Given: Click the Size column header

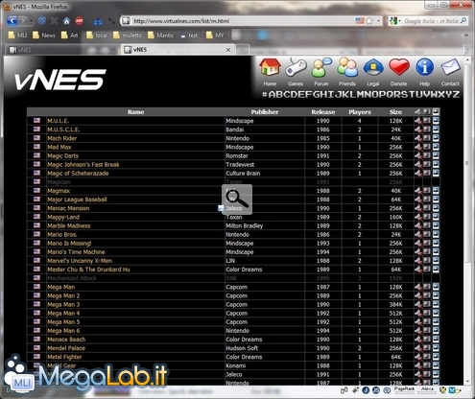Looking at the screenshot, I should tap(395, 112).
